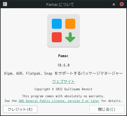Viewport: 127px width, 116px height.
Task: Click the Alpm、AUR、Flatpak、Snap description line
Action: click(63, 73)
